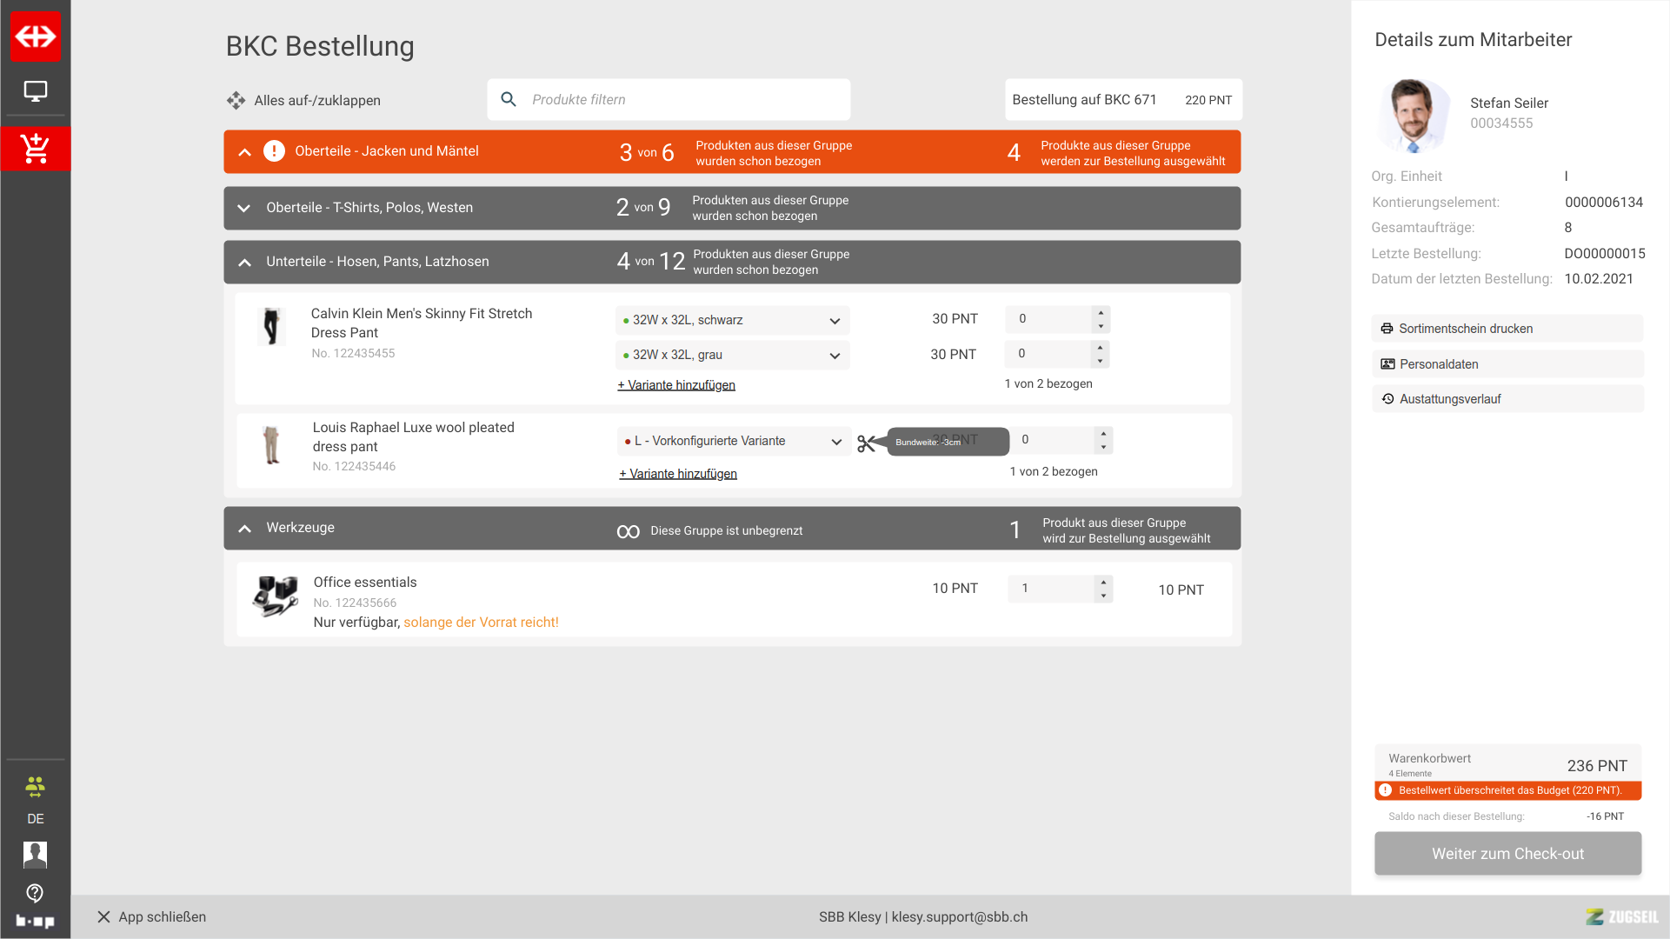Click the SBB logo icon
Viewport: 1670px width, 939px height.
[x=36, y=37]
